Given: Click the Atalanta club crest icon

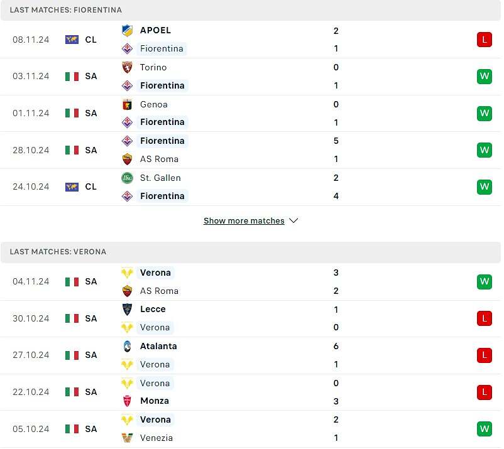Looking at the screenshot, I should click(128, 346).
